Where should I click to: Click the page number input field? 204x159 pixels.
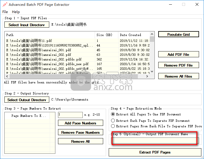click(x=70, y=115)
